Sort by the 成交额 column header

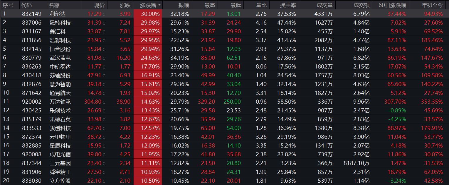tap(361, 5)
